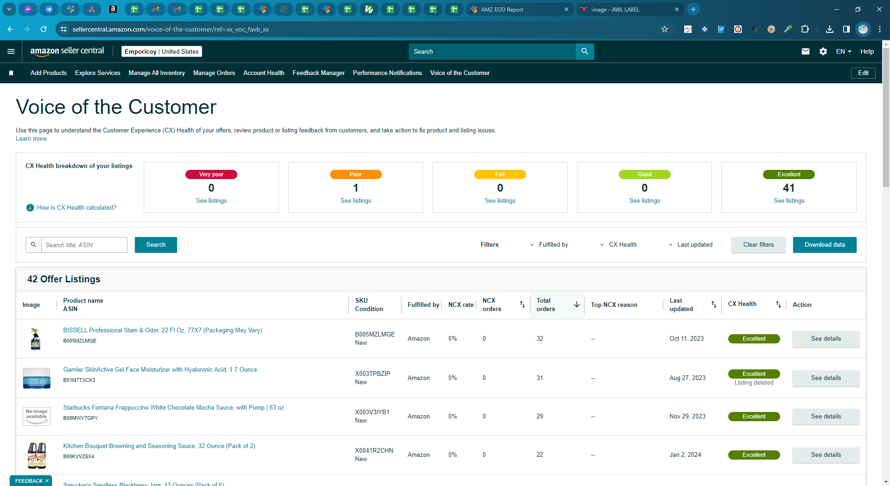Sort by CX Health arrows icon
Screen dimensions: 890x486
point(778,305)
